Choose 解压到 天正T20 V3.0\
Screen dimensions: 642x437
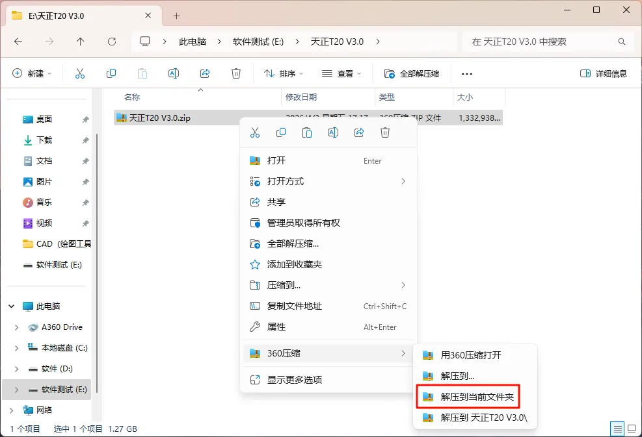475,418
